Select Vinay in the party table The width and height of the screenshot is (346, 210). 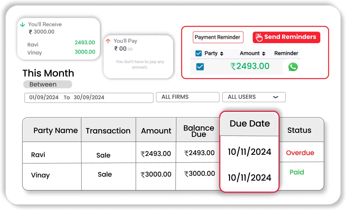(x=40, y=175)
